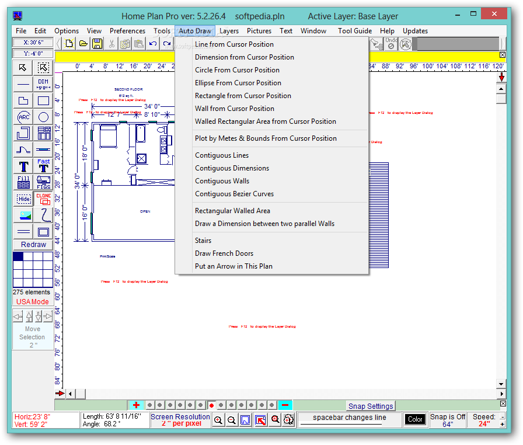Choose the Text T tool
This screenshot has width=523, height=445.
click(x=23, y=166)
